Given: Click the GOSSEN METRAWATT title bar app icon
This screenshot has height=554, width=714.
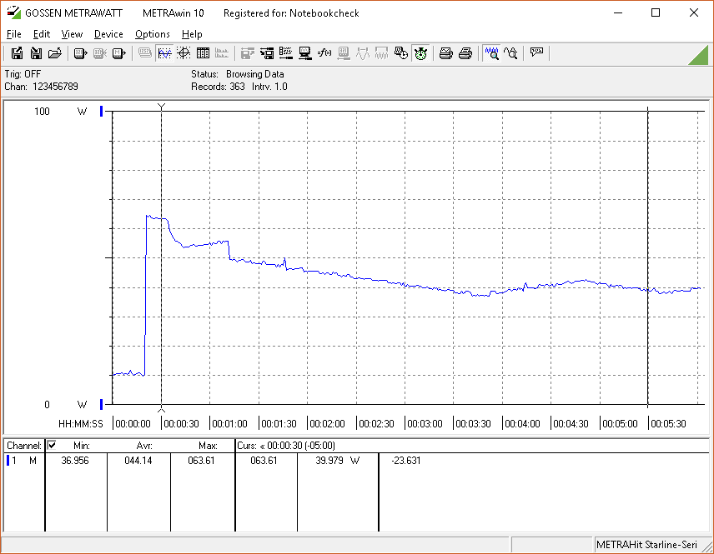Looking at the screenshot, I should [x=13, y=12].
